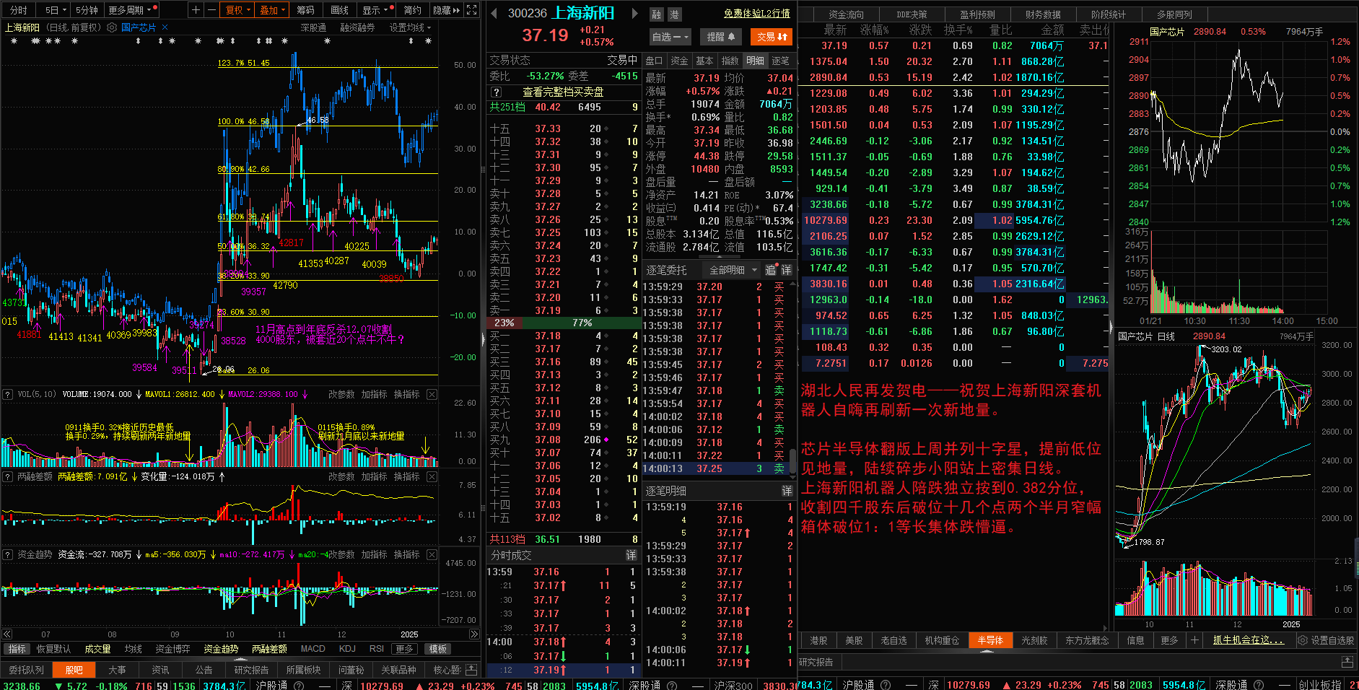Pop out bottom info panel icon

click(x=471, y=670)
